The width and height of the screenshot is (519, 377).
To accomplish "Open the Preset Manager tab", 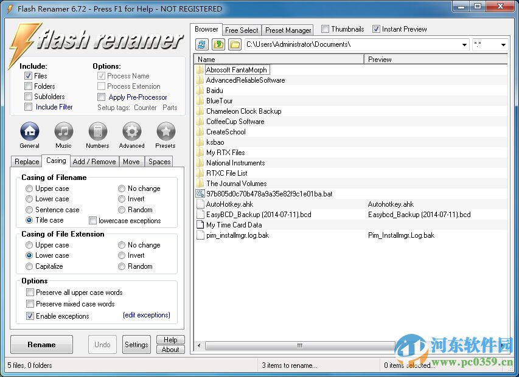I will click(288, 29).
